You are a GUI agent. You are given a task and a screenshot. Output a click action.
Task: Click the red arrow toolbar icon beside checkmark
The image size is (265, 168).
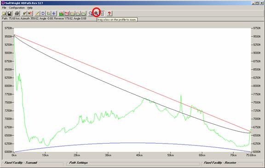click(x=30, y=13)
